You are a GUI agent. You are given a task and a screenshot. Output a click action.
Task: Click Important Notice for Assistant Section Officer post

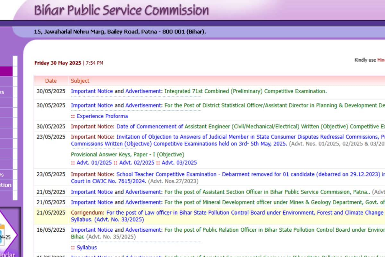[92, 192]
